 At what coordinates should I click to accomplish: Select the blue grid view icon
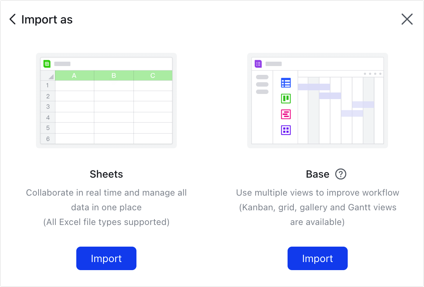(x=286, y=83)
